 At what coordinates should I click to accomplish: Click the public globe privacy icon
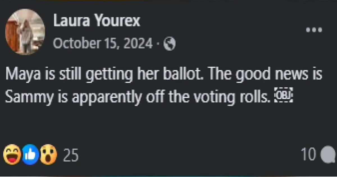[x=170, y=44]
